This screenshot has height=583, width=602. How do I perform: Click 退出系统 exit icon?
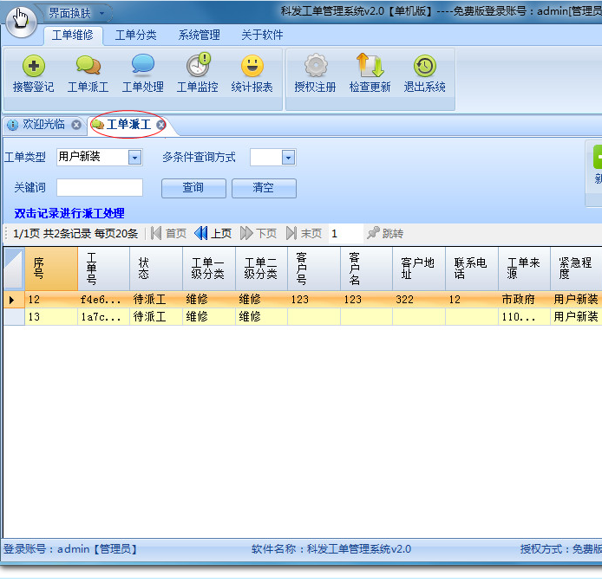[x=424, y=67]
